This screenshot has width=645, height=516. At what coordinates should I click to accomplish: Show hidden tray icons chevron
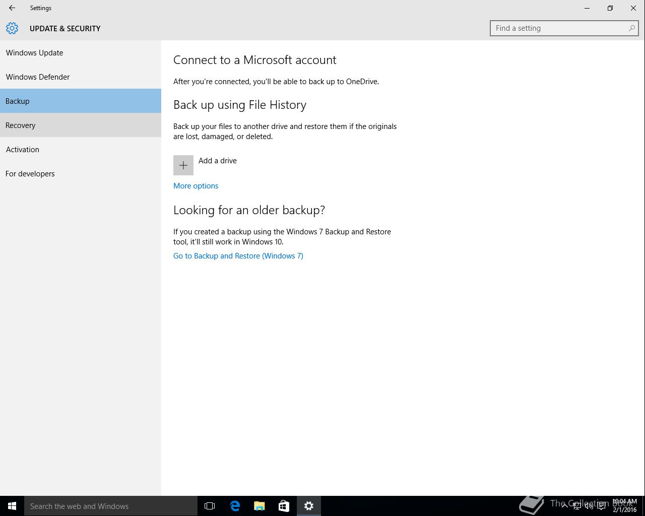[564, 506]
